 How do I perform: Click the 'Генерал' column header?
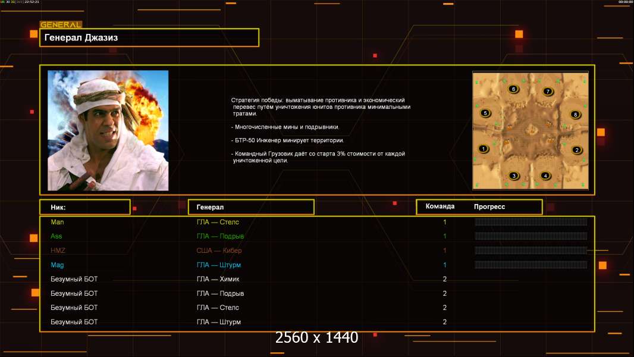coord(250,207)
